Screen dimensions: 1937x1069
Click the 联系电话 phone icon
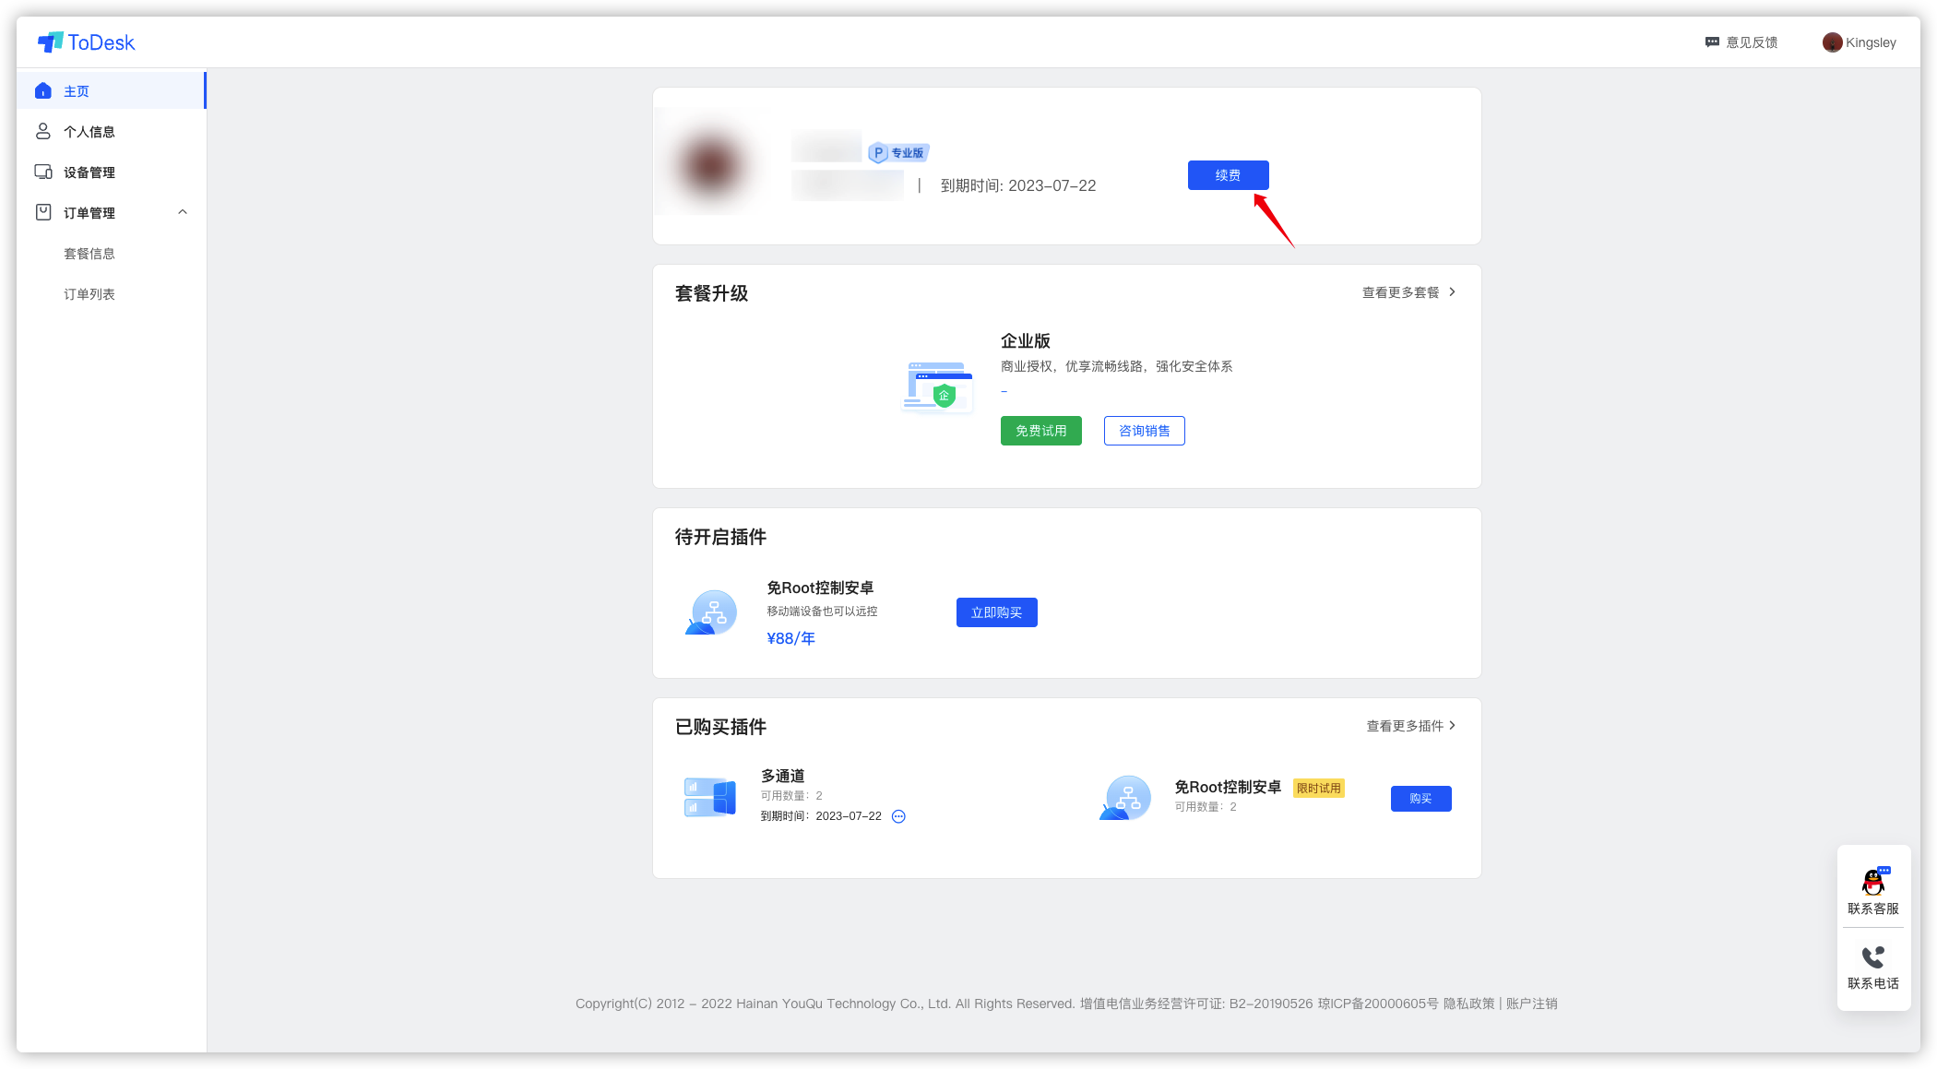1872,957
